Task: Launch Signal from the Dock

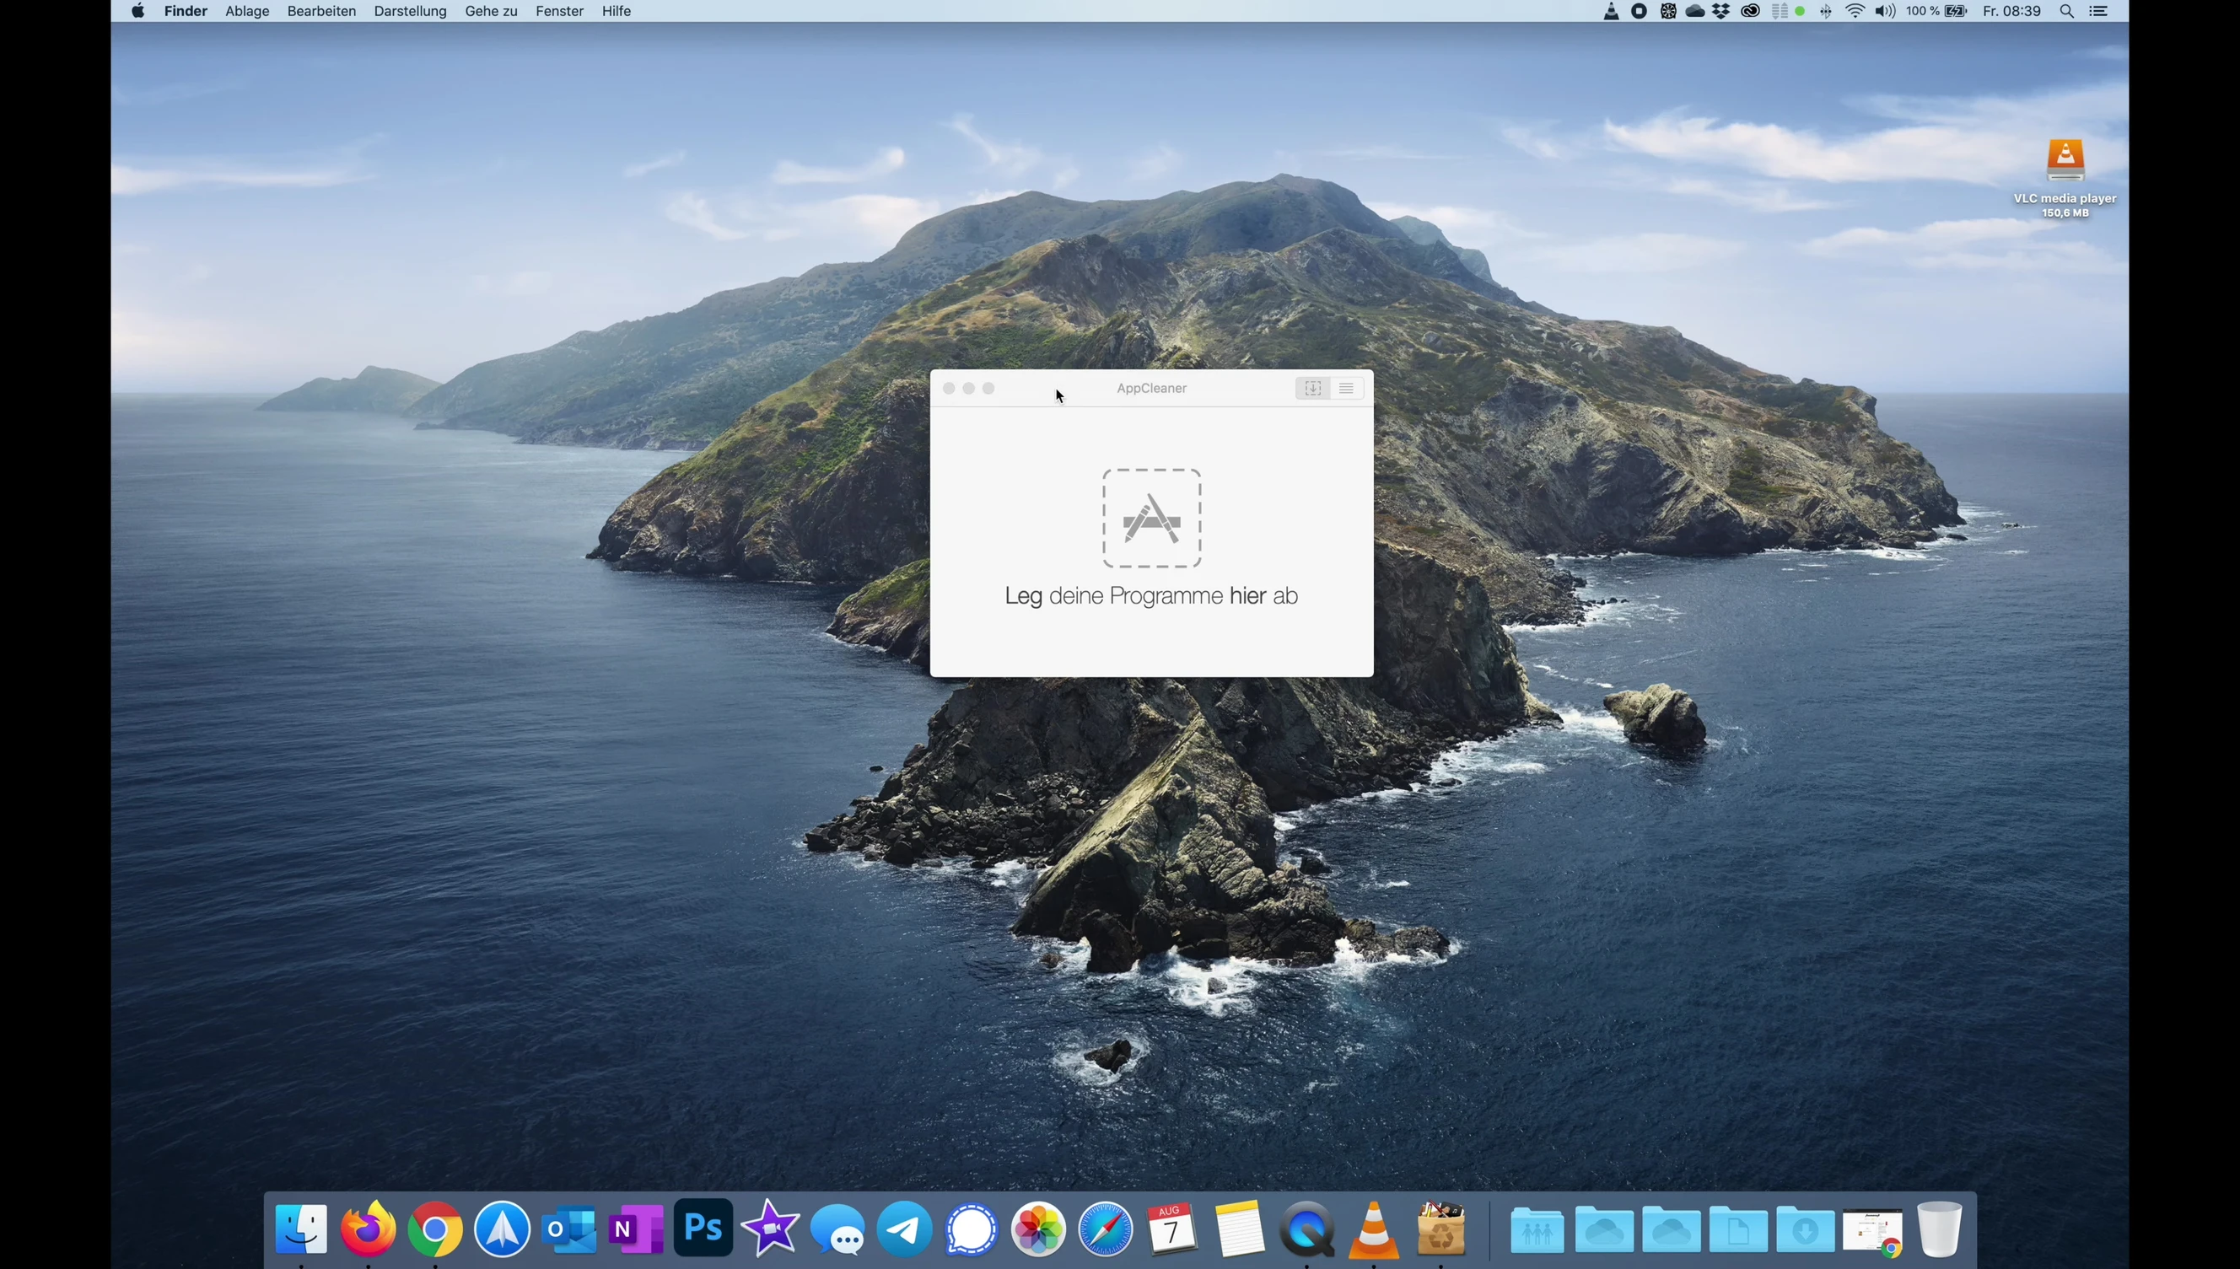Action: point(971,1229)
